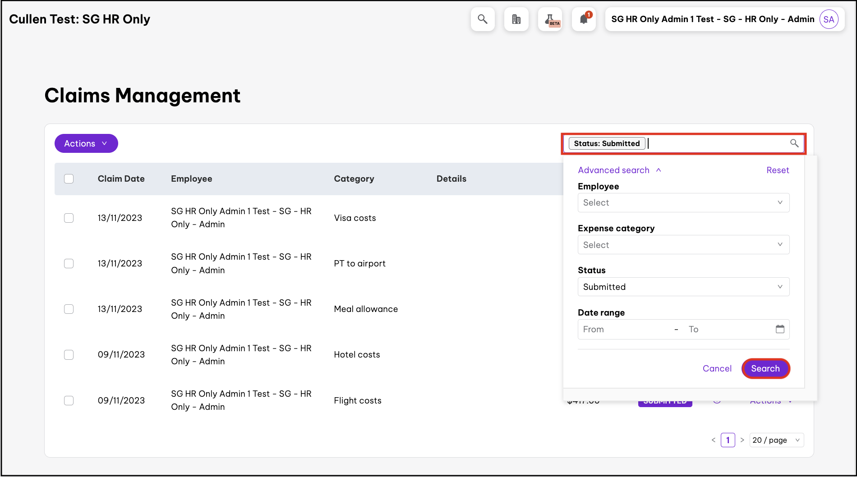Open the Expense category dropdown
The height and width of the screenshot is (477, 857).
tap(683, 245)
